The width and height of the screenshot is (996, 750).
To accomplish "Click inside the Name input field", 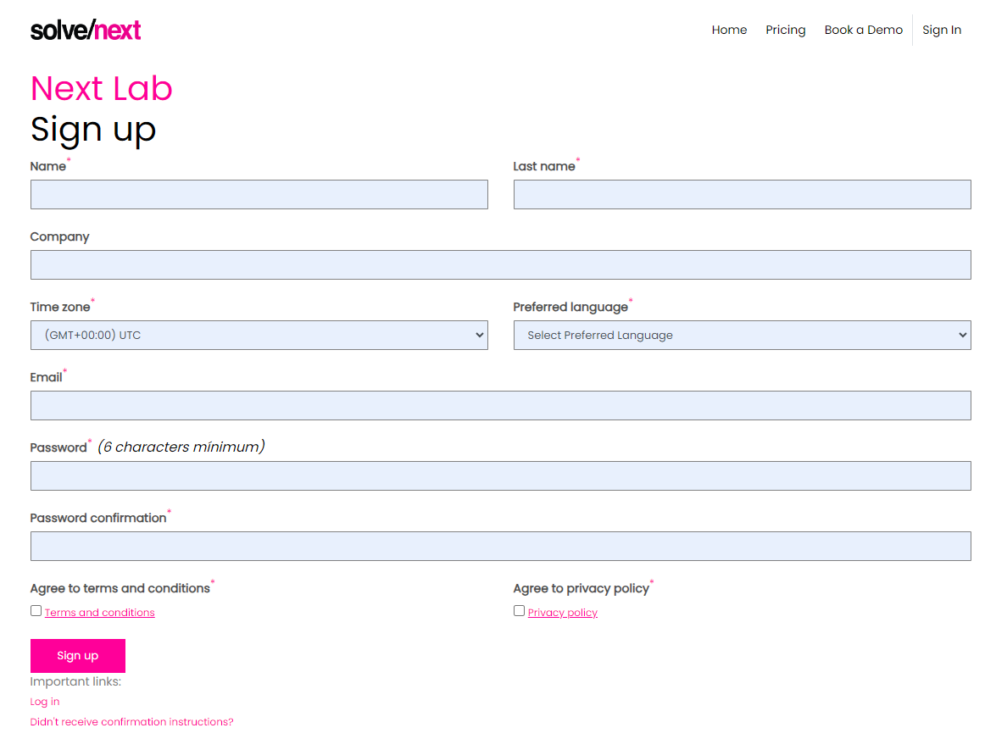I will click(x=259, y=194).
